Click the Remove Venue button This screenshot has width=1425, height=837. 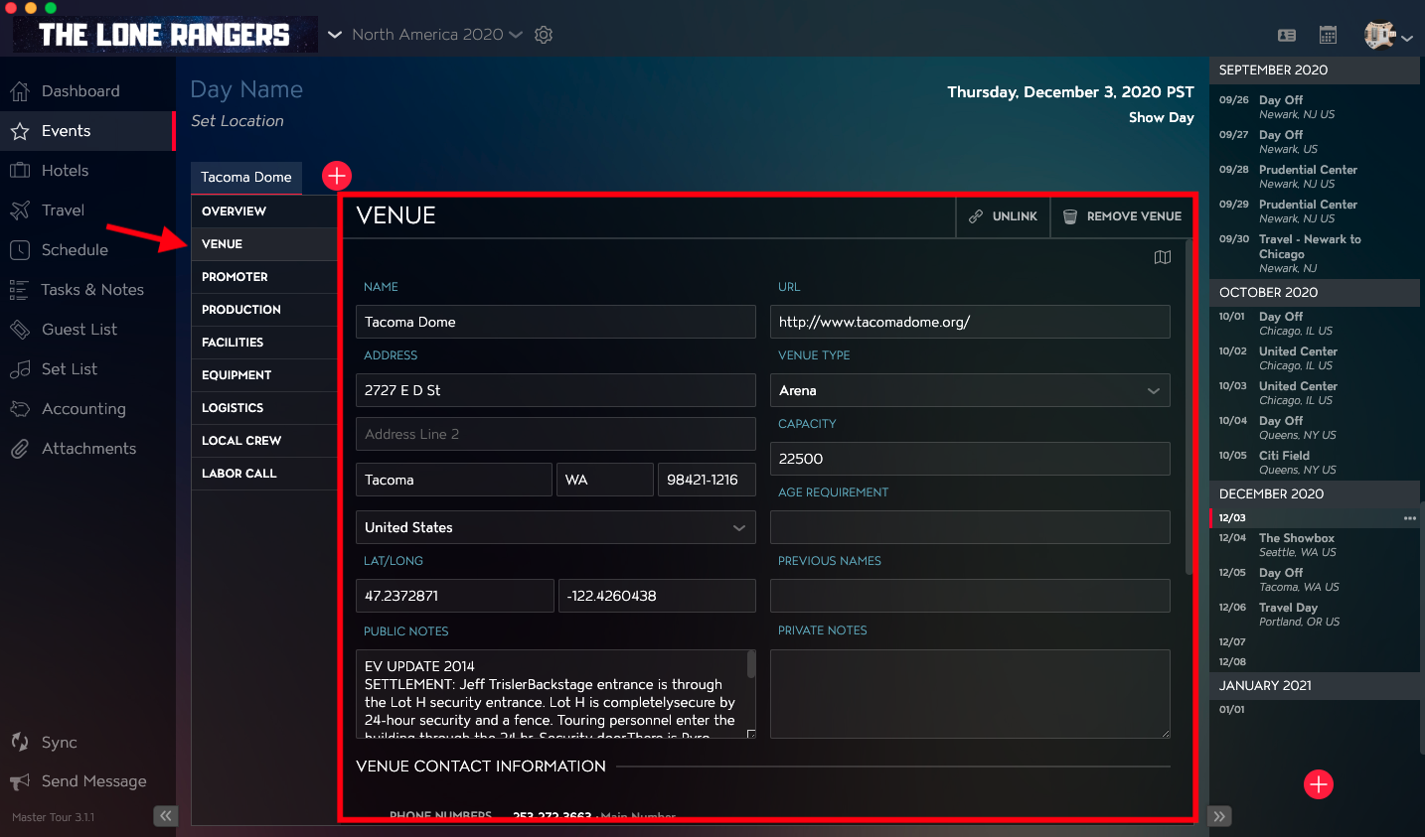click(x=1122, y=216)
